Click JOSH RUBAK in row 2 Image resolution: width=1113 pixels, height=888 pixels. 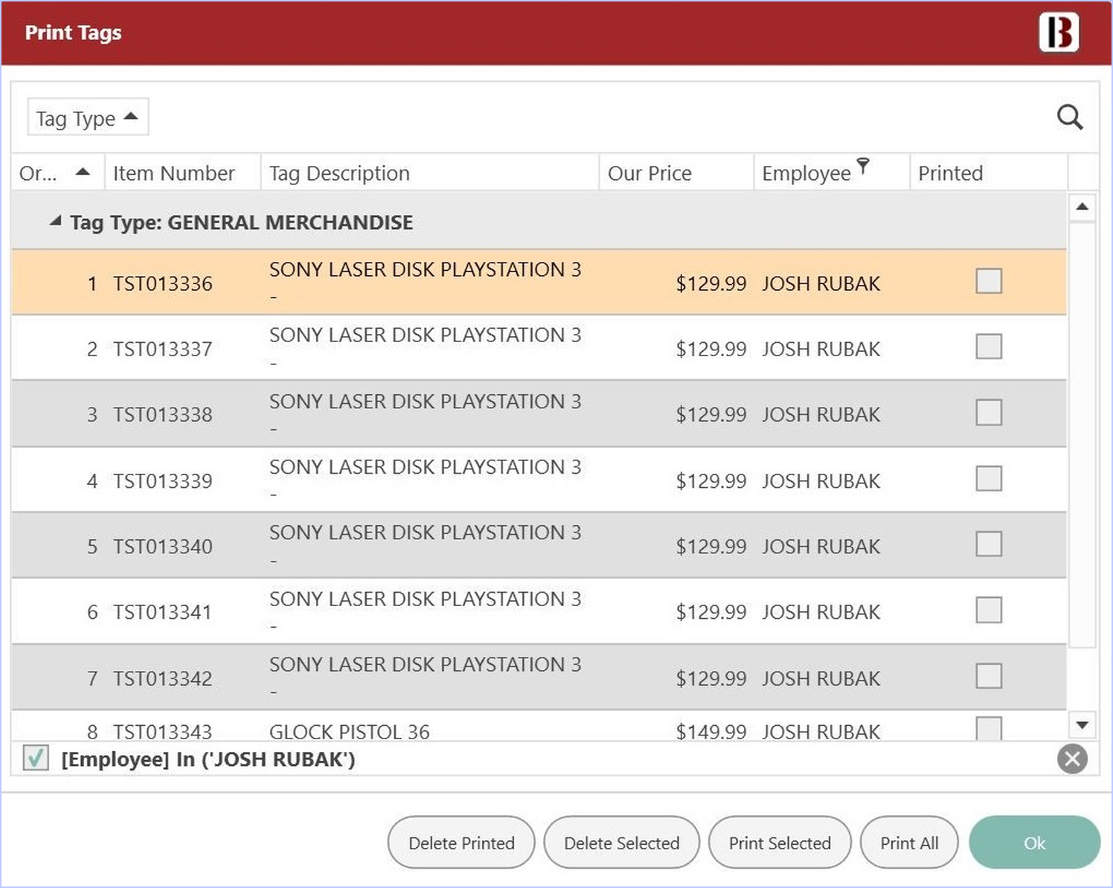(821, 349)
